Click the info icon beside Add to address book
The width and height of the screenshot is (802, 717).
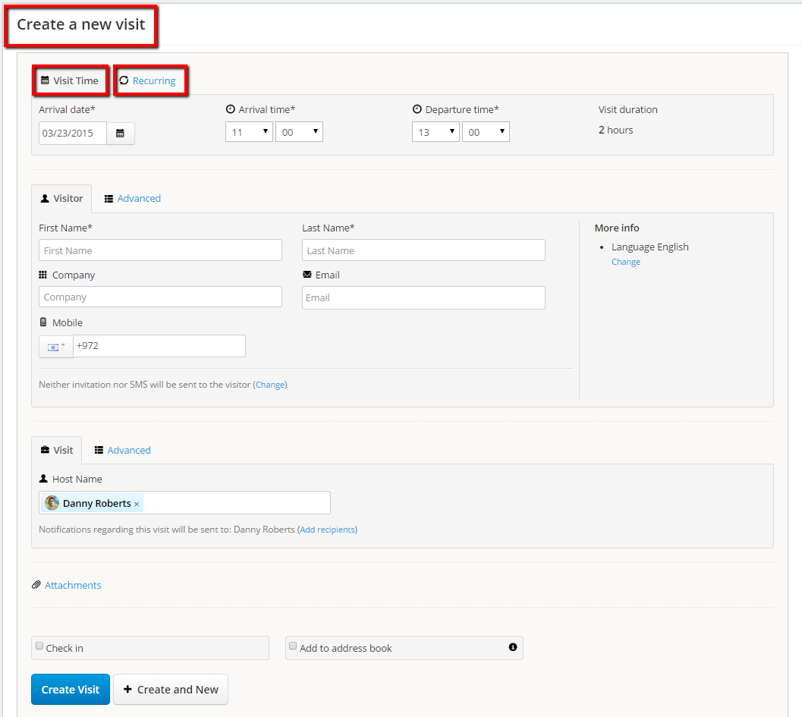(x=513, y=647)
